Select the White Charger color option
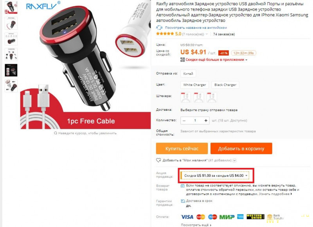Image resolution: width=313 pixels, height=227 pixels. [194, 85]
